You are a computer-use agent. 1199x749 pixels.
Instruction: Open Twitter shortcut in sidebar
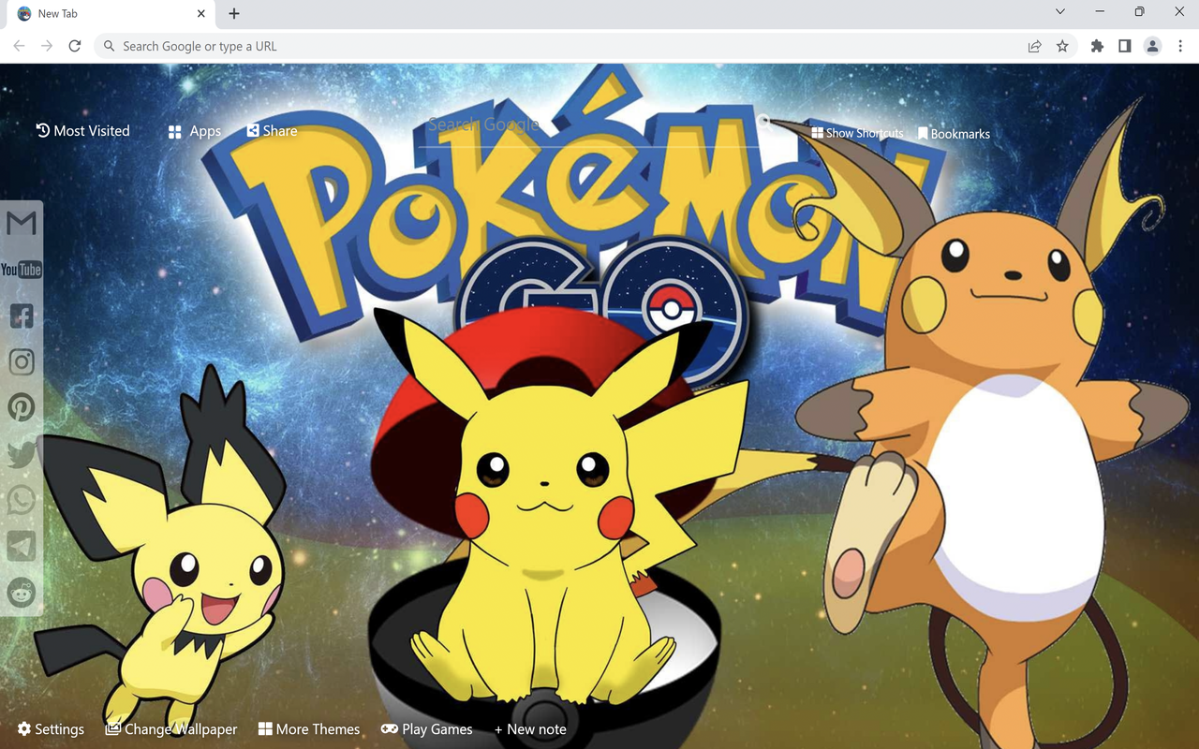22,454
